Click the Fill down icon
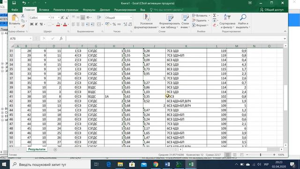Screen dimensions: 300x169 [215, 20]
